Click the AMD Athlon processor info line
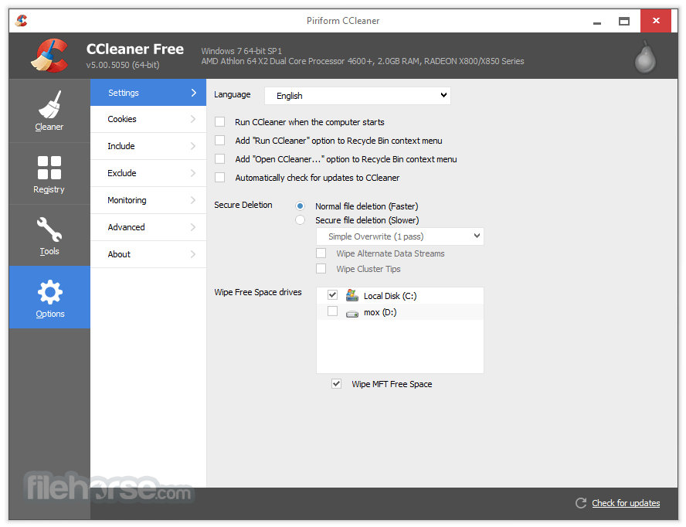 362,61
